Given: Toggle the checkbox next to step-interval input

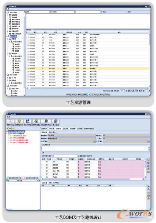Looking at the screenshot, I should (78, 156).
